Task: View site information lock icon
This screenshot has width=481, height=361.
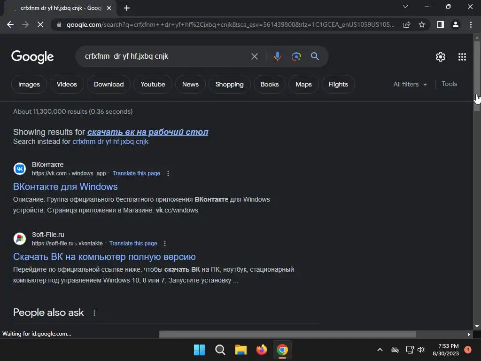Action: (59, 24)
